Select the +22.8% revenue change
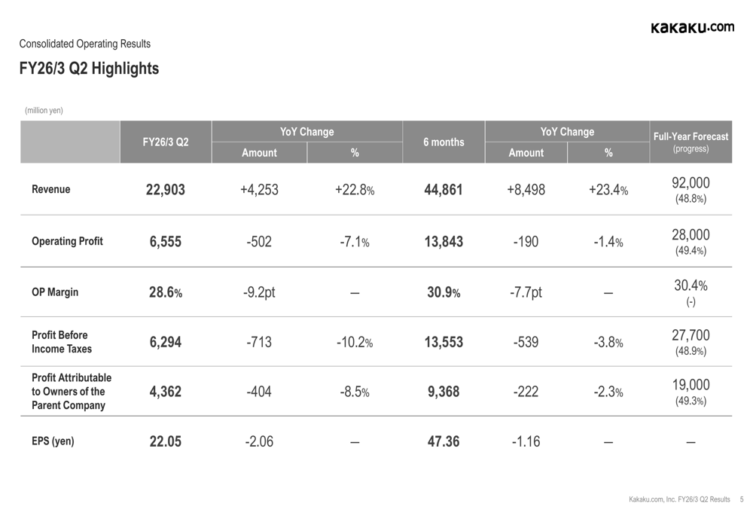This screenshot has height=516, width=753. click(x=355, y=190)
